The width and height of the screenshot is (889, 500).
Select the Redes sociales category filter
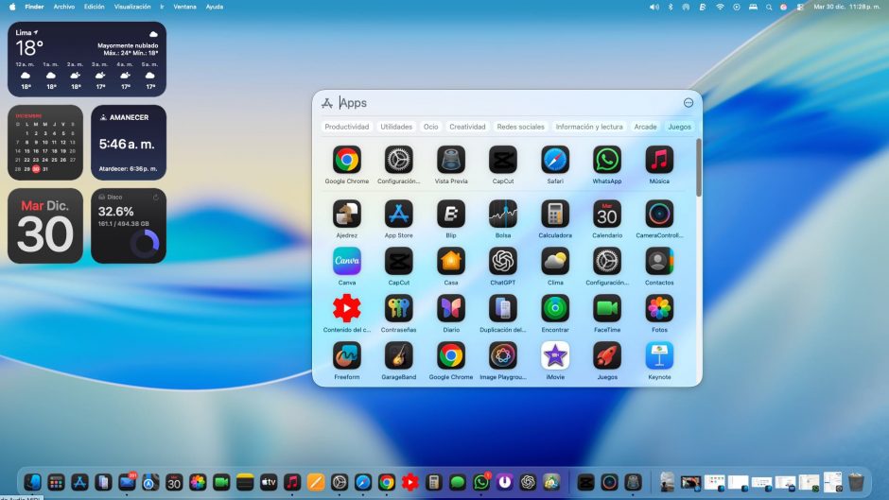520,127
